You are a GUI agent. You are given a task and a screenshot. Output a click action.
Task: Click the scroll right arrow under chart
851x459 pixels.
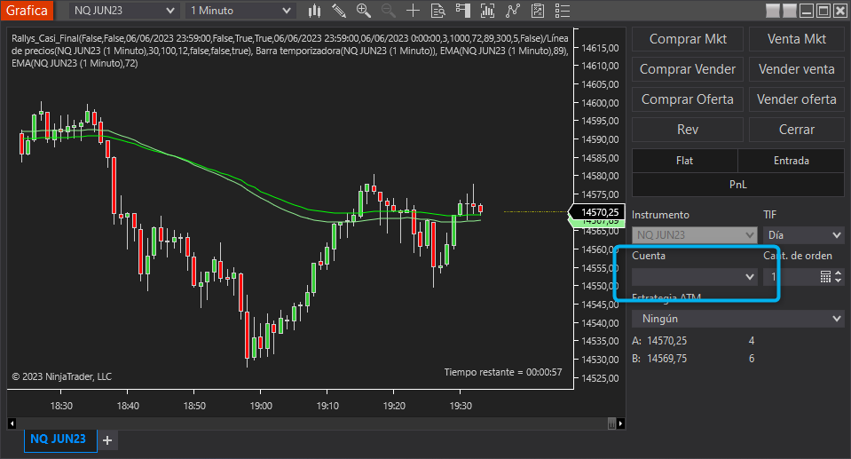[621, 423]
